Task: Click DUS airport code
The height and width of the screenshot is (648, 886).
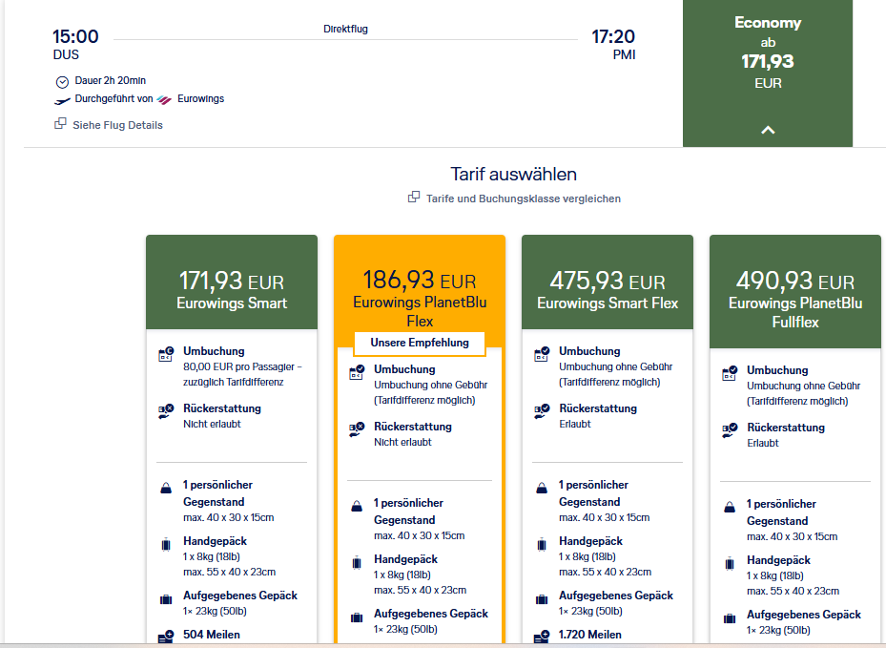Action: coord(66,54)
